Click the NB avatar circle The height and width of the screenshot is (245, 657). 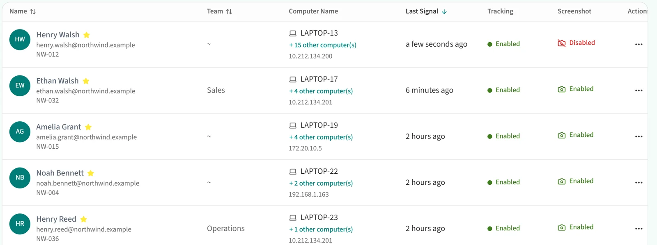tap(20, 178)
